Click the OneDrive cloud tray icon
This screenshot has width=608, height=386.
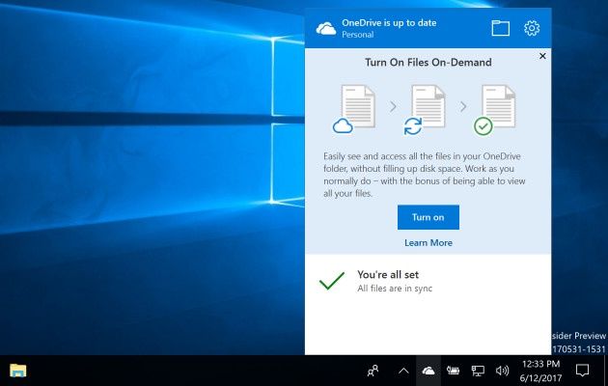pyautogui.click(x=428, y=371)
